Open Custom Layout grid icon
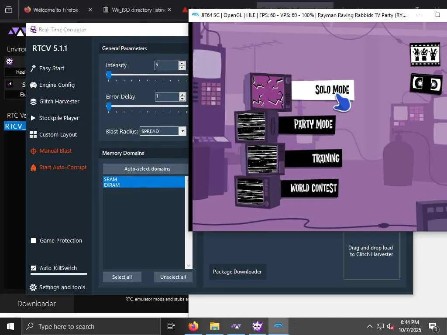Image resolution: width=447 pixels, height=335 pixels. [33, 134]
